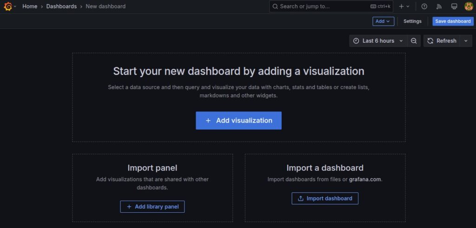Click the monitor icon in top bar

point(454,7)
